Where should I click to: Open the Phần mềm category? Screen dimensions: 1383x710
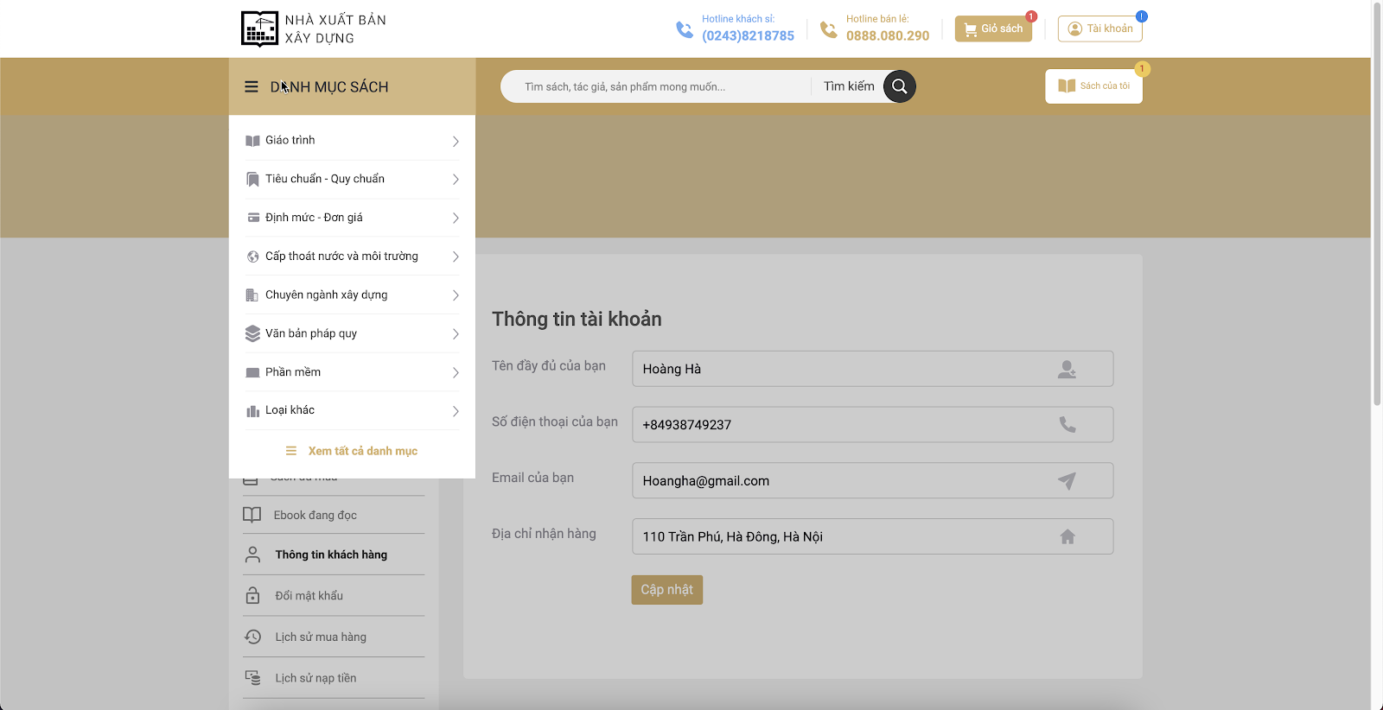click(x=352, y=372)
